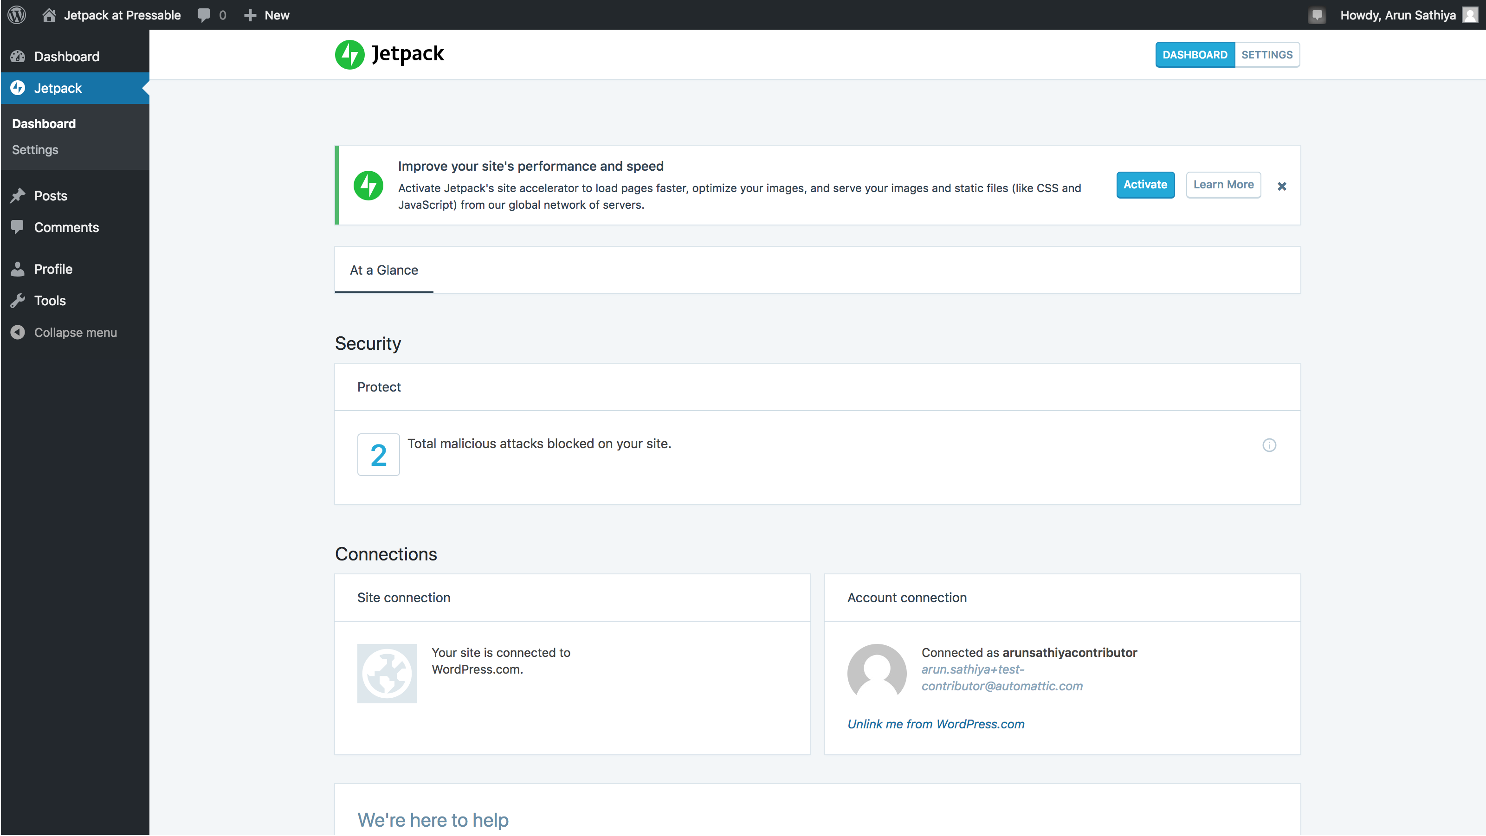Open Posts in the sidebar
Screen dimensions: 1486x836
[51, 196]
